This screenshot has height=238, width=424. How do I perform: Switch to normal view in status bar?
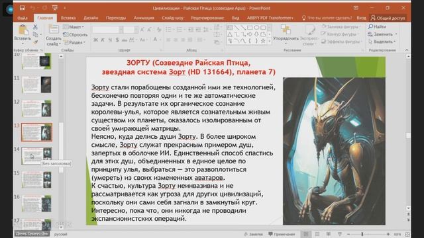click(x=306, y=234)
